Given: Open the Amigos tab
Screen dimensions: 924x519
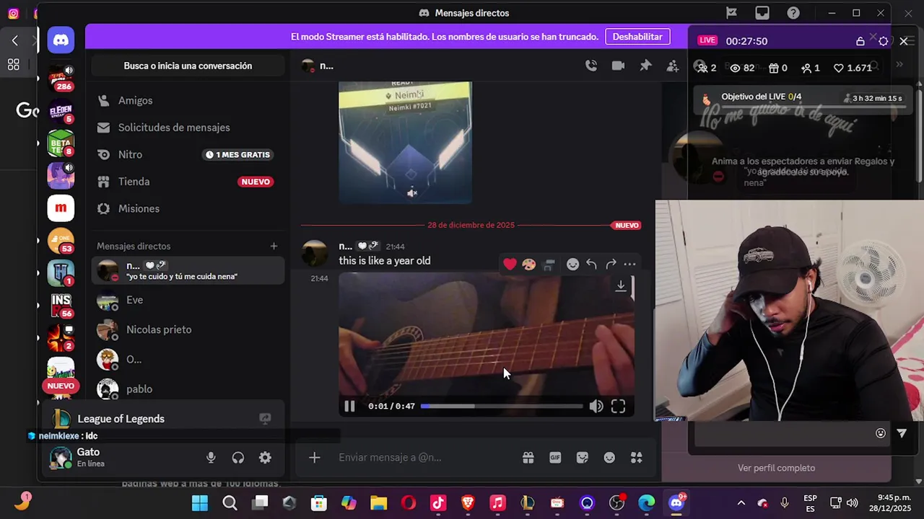Looking at the screenshot, I should tap(188, 101).
